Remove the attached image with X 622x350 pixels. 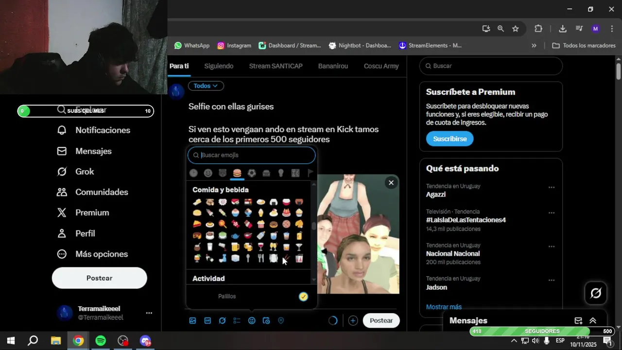click(x=391, y=183)
